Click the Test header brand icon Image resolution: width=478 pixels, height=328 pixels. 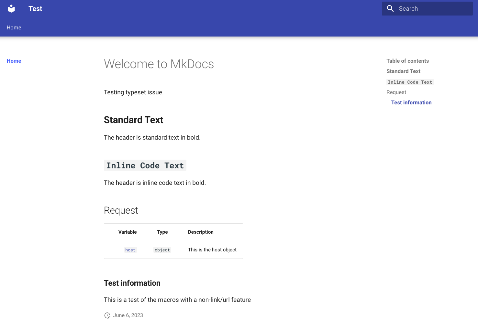[x=11, y=8]
